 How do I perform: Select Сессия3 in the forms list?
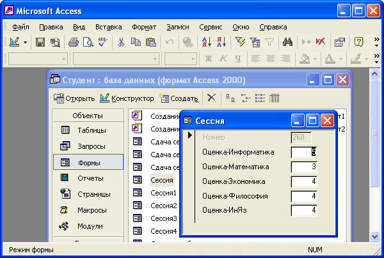pos(164,218)
